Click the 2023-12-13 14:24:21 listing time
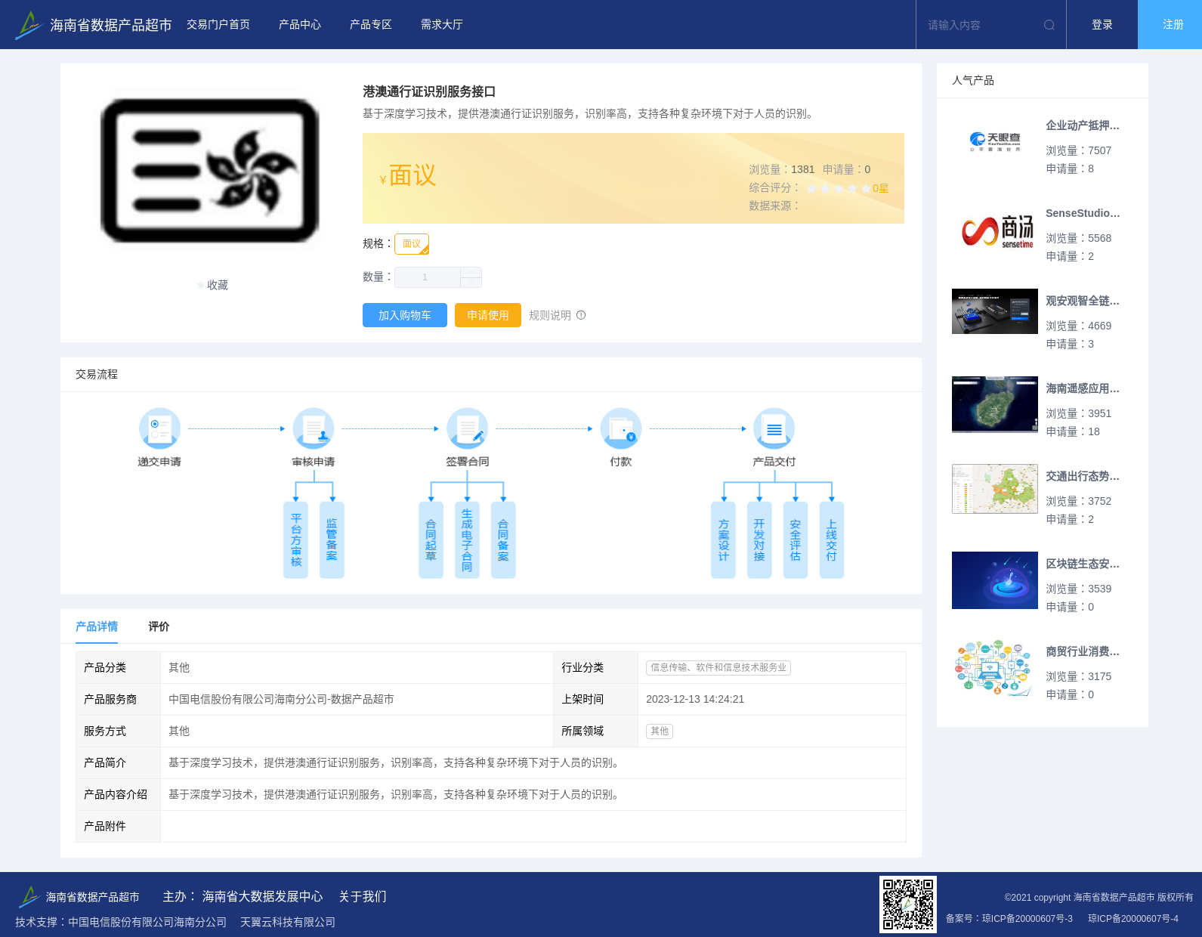This screenshot has width=1202, height=937. (x=695, y=699)
